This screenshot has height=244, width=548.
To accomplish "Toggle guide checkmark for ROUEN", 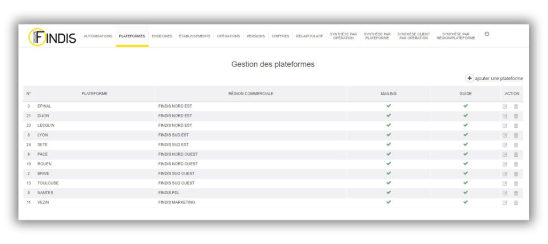I will pyautogui.click(x=466, y=164).
